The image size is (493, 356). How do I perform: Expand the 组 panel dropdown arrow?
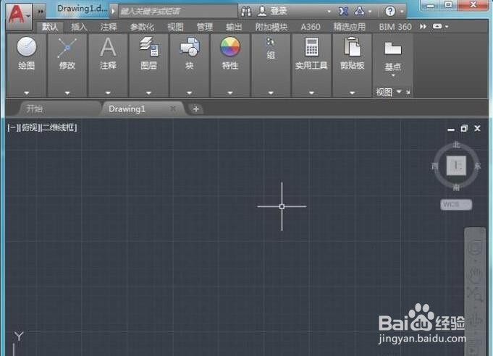(271, 93)
